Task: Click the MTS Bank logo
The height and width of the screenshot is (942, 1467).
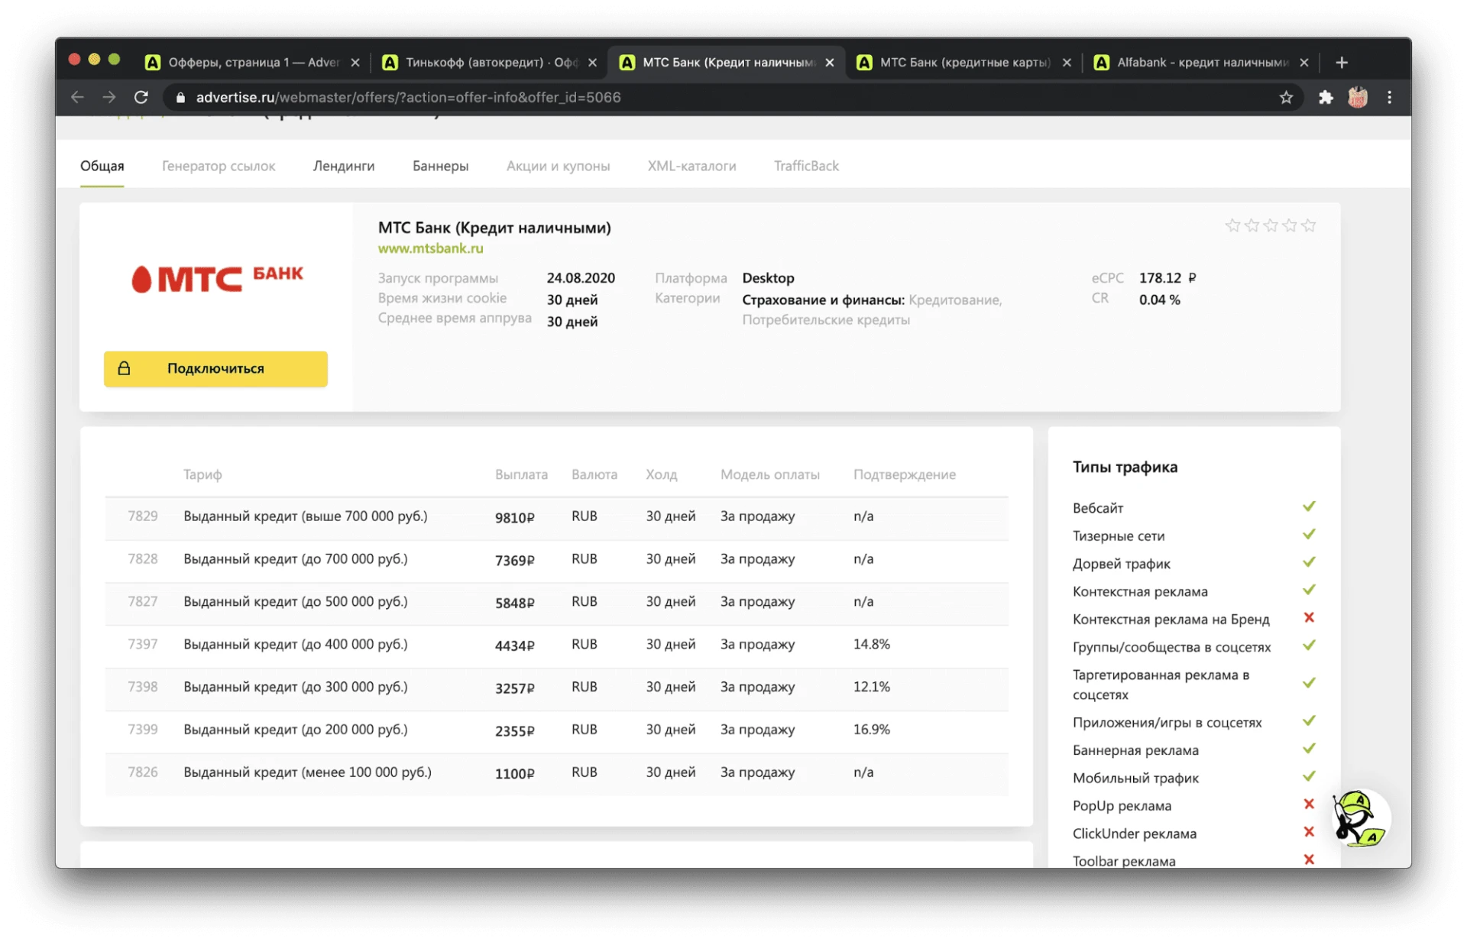Action: click(x=217, y=278)
